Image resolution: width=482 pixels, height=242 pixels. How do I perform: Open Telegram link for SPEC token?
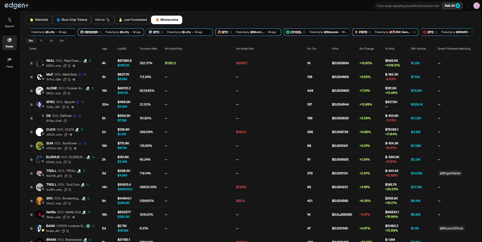tap(72, 107)
